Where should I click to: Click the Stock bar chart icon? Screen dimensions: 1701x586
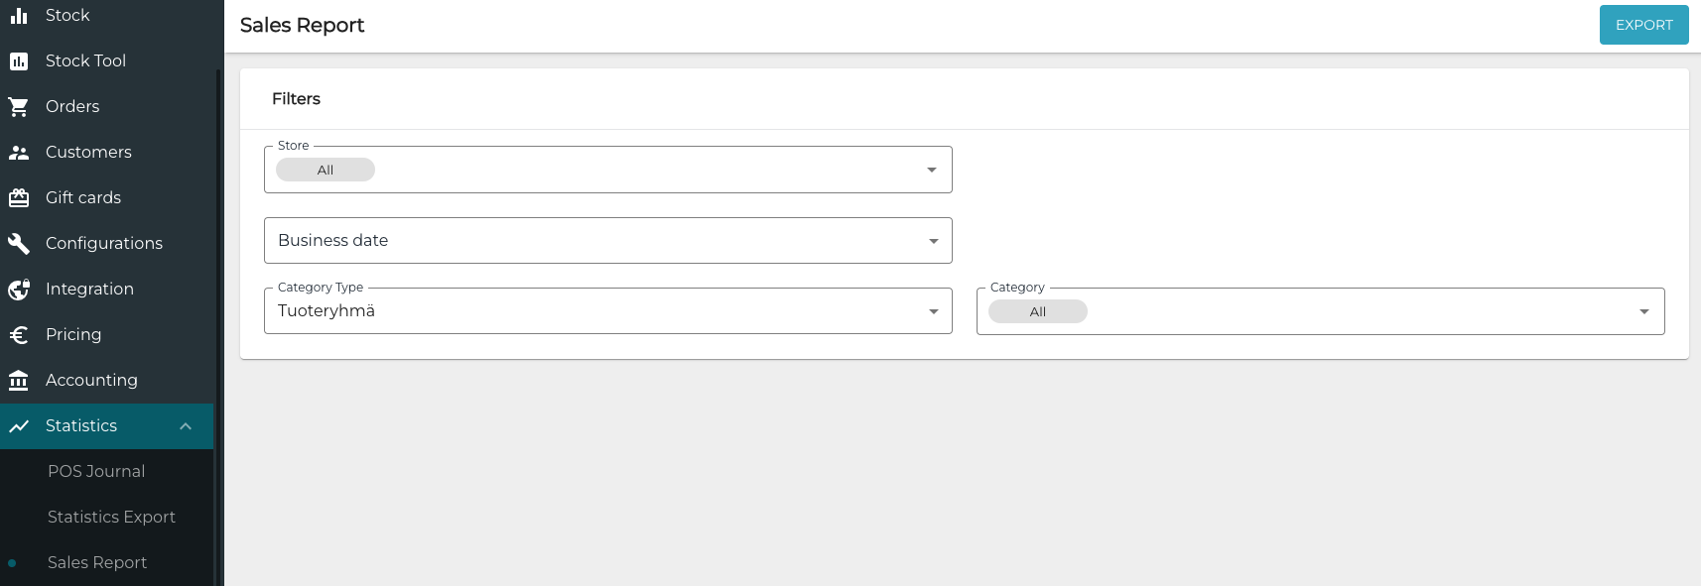pyautogui.click(x=19, y=16)
